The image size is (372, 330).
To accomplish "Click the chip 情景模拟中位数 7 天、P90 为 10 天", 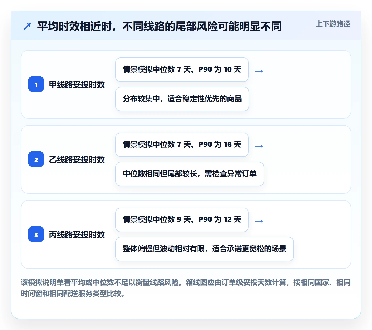I will 182,70.
